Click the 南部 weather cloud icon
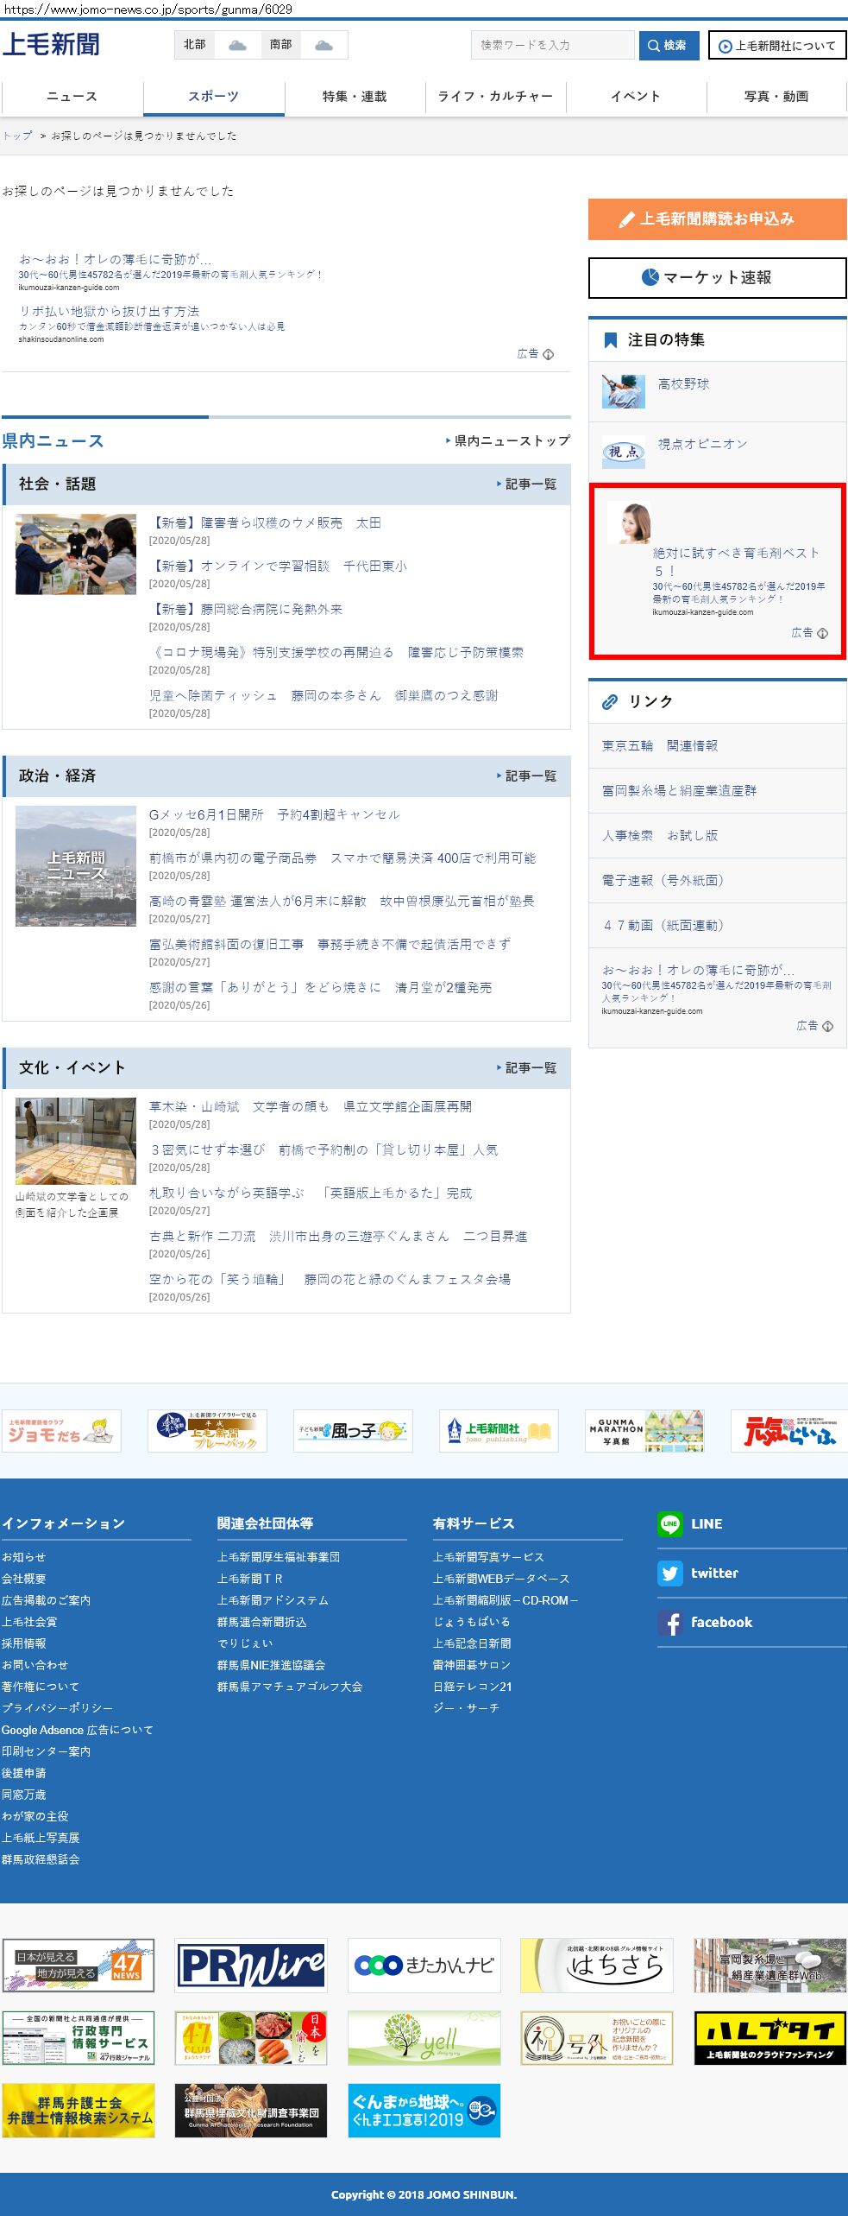 (323, 45)
